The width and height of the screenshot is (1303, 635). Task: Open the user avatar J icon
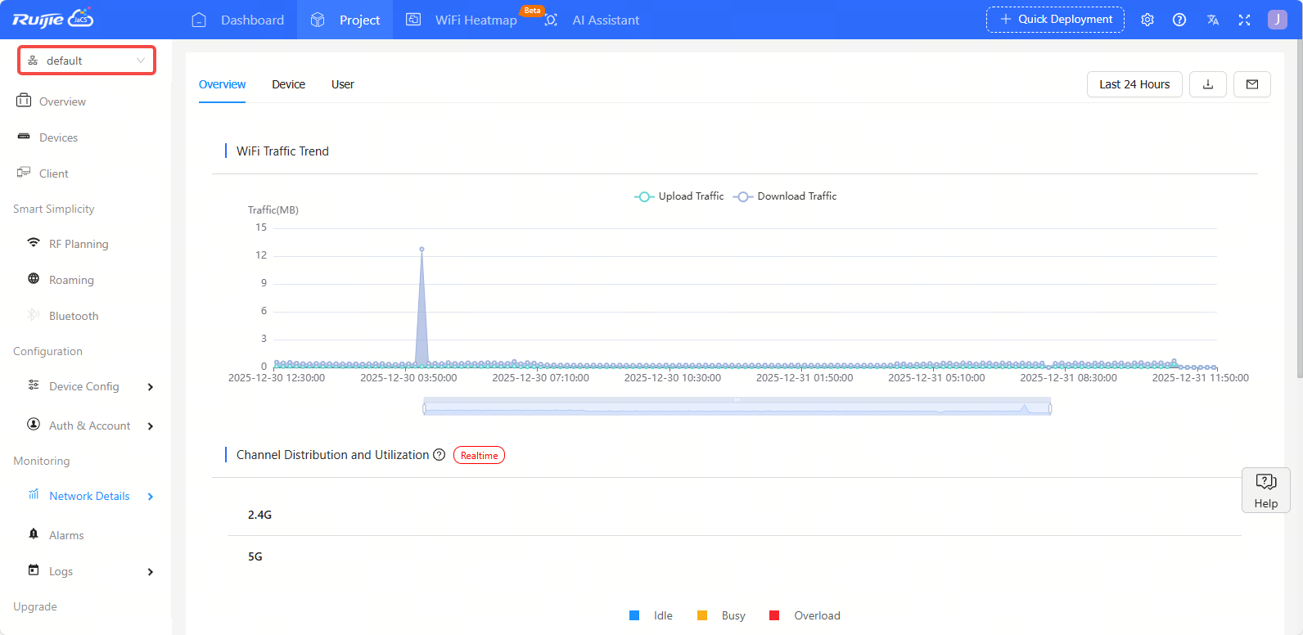point(1277,20)
